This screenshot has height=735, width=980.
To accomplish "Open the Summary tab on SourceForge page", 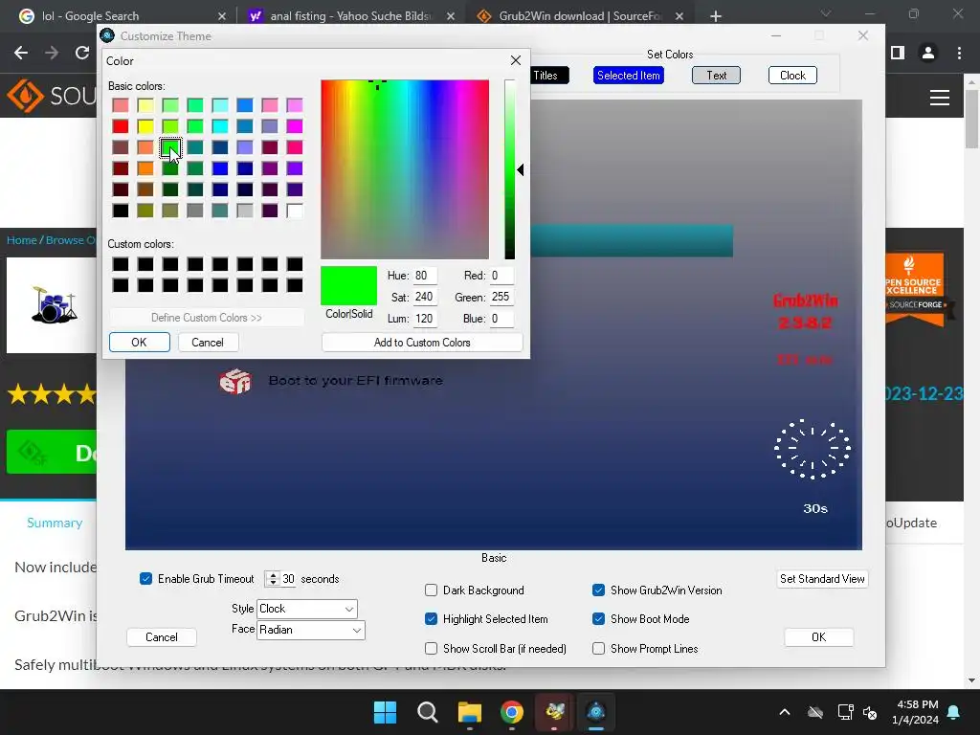I will tap(55, 523).
